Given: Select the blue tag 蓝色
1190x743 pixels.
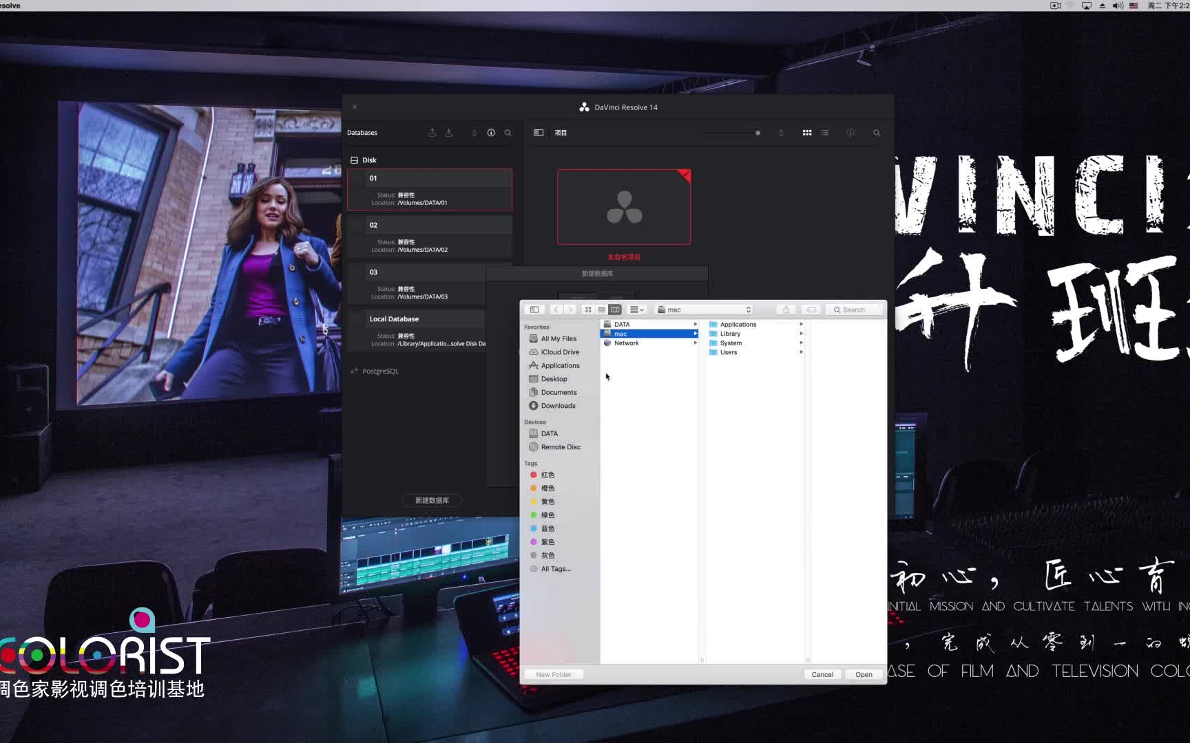Looking at the screenshot, I should point(543,528).
